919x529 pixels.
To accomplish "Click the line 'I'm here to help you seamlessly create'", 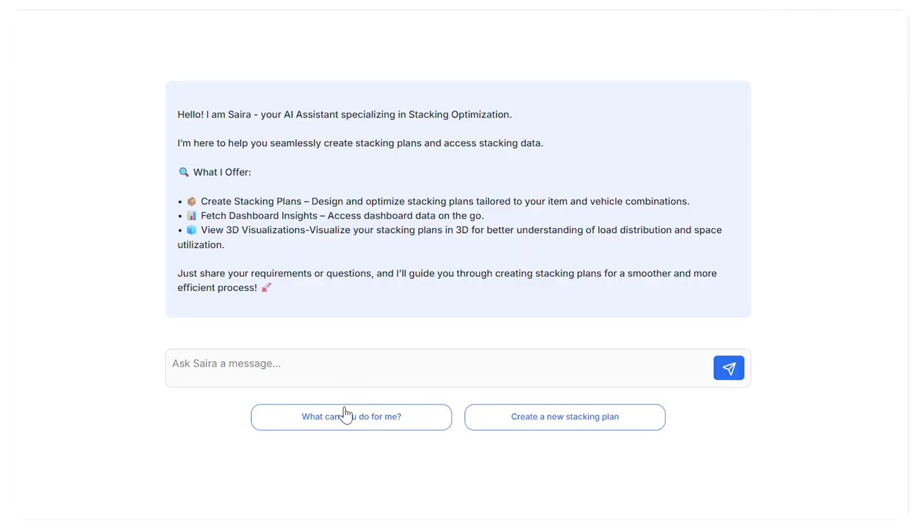I will tap(360, 143).
